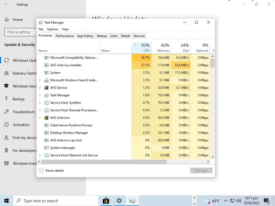Screen dimensions: 275x206
Task: Expand Service Host: SysMain group
Action: click(40, 103)
